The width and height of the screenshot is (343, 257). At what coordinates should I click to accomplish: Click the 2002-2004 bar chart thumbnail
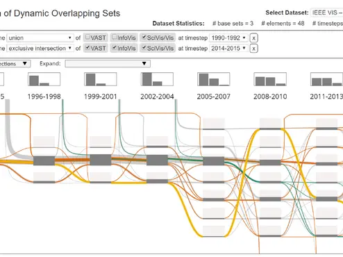pos(157,79)
